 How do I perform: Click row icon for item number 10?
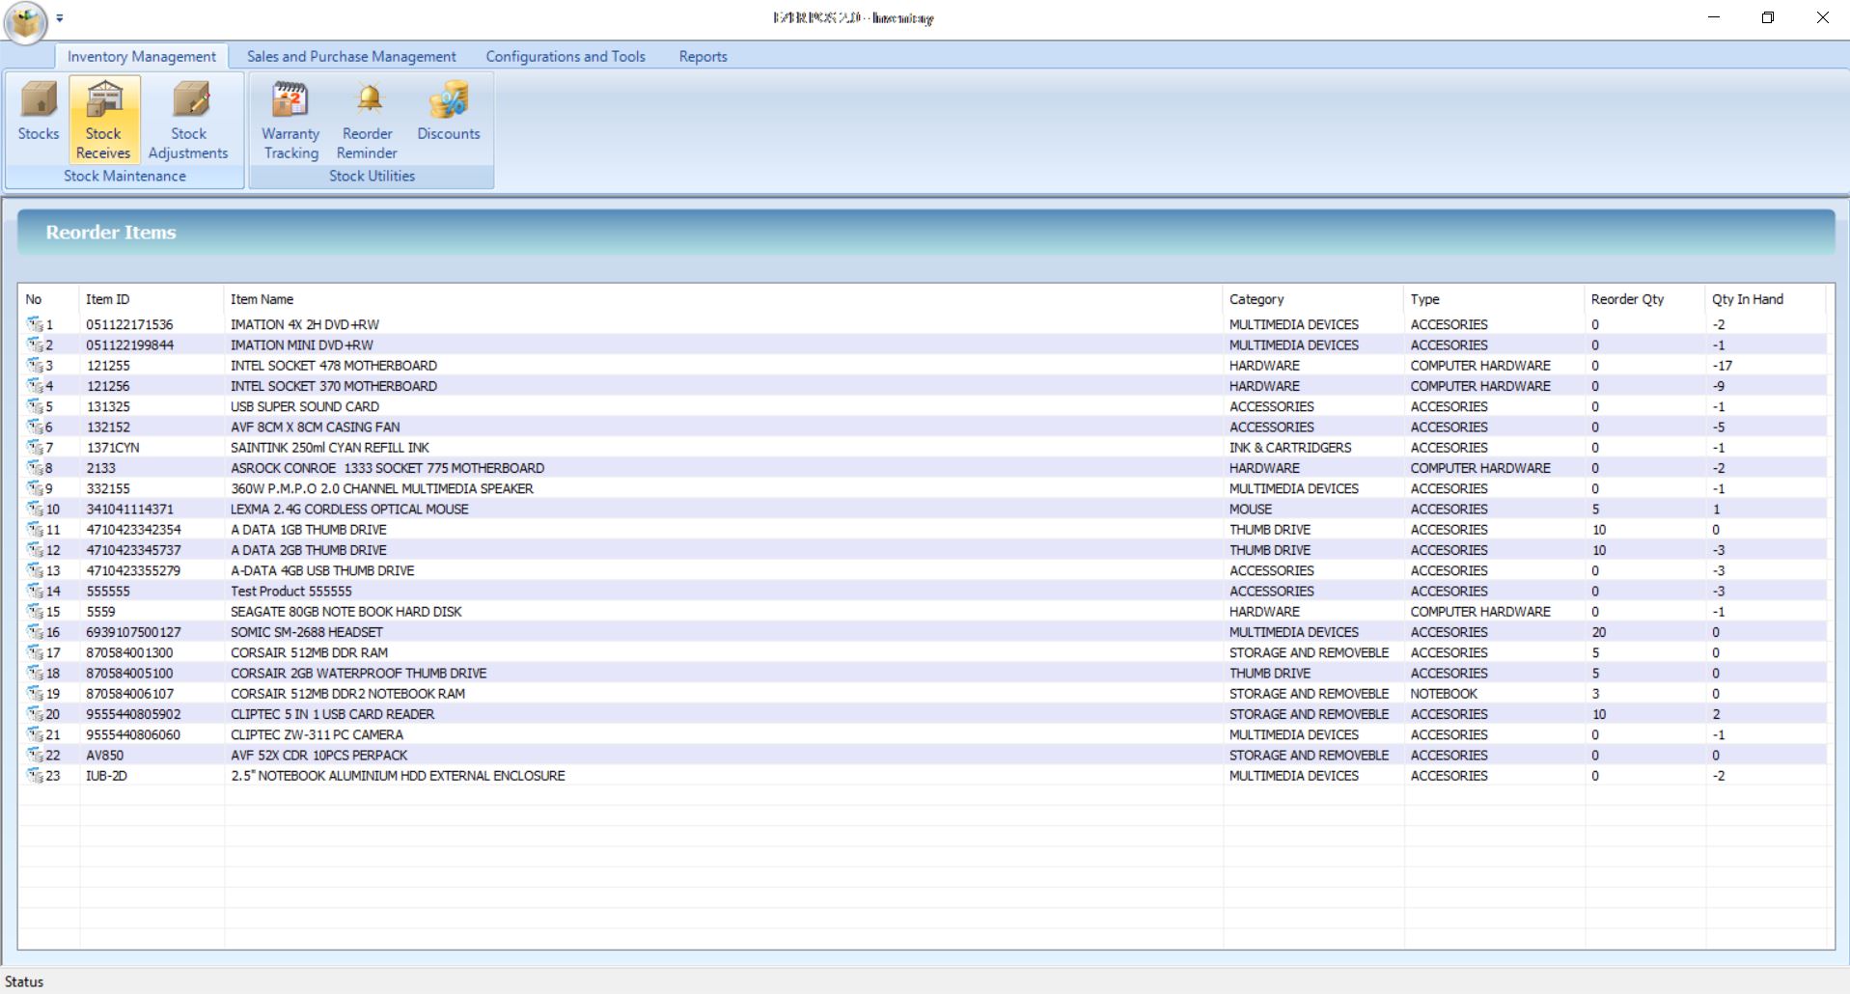35,509
